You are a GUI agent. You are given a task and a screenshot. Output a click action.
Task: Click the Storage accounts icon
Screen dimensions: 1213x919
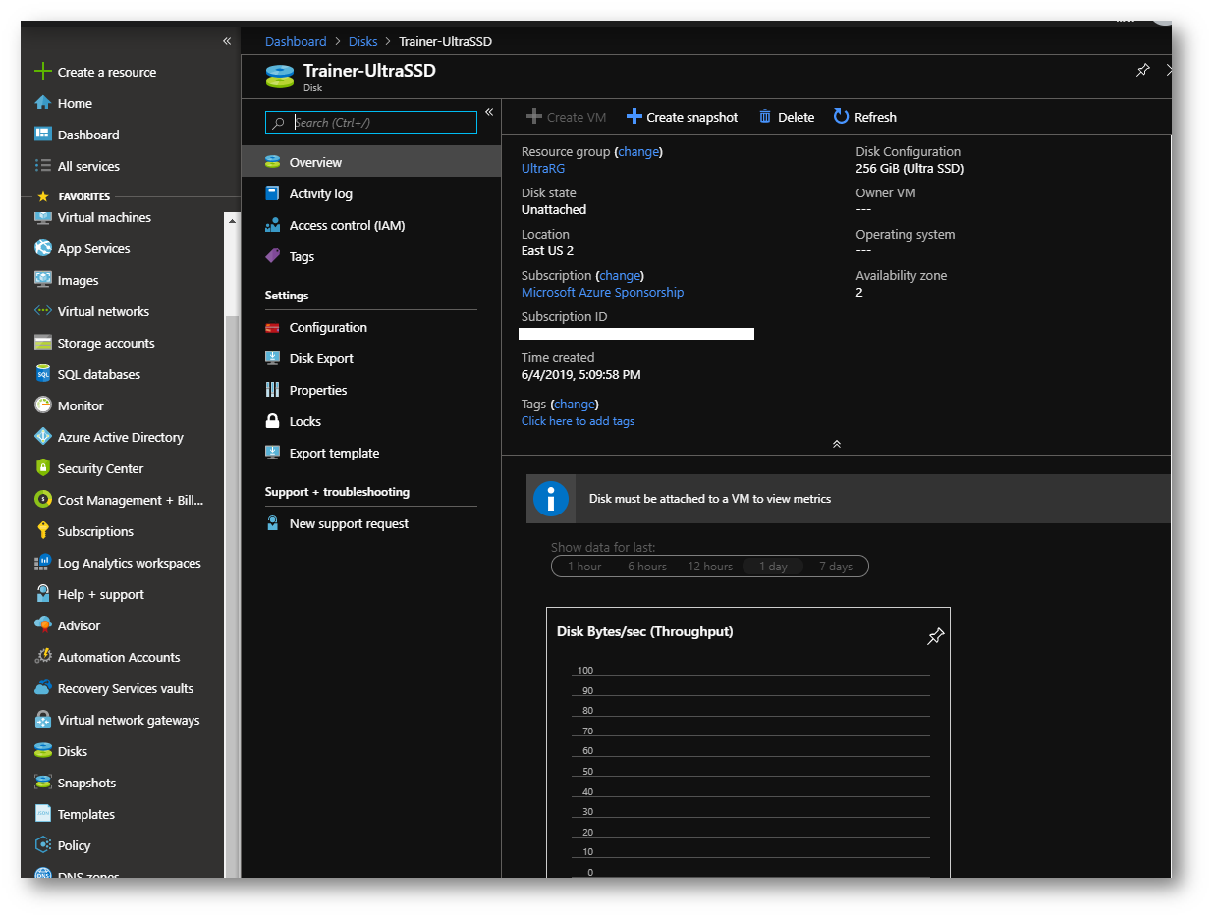pyautogui.click(x=42, y=343)
